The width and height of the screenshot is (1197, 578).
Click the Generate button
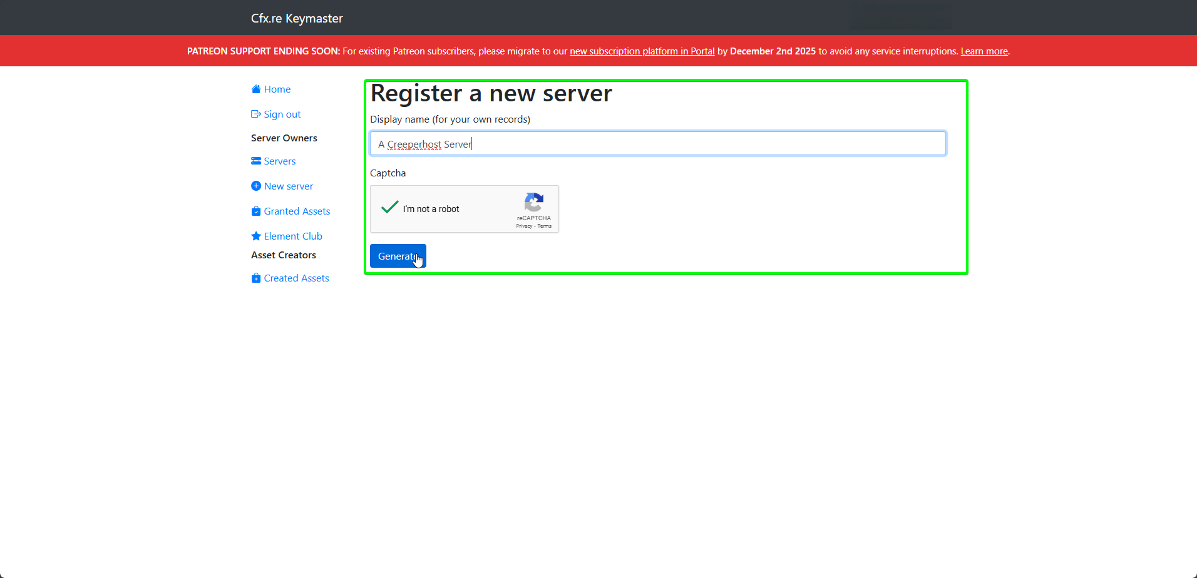tap(398, 256)
